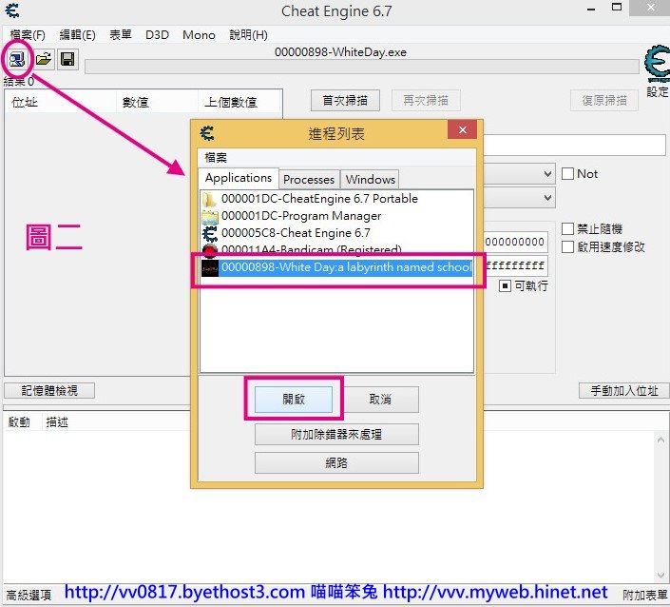
Task: Click the scan progress bar
Action: [362, 67]
